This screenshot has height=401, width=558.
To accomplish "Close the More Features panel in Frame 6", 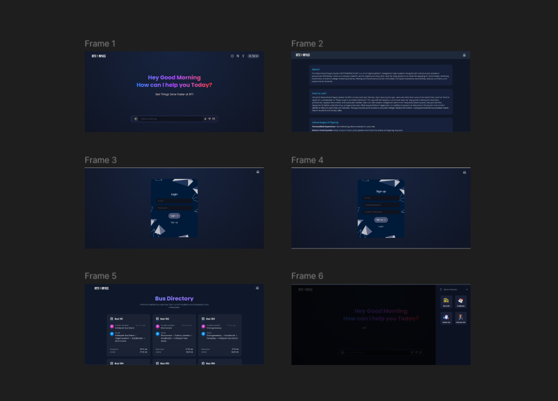I will point(467,289).
